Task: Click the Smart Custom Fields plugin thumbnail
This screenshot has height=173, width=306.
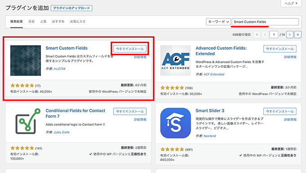Action: pyautogui.click(x=26, y=61)
